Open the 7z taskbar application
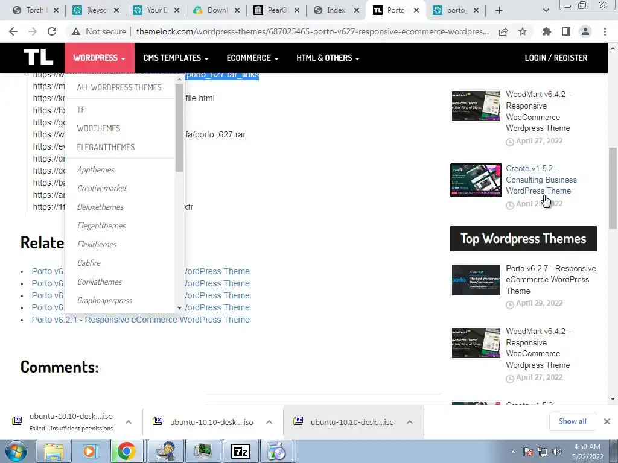Viewport: 618px width, 463px height. pos(241,451)
